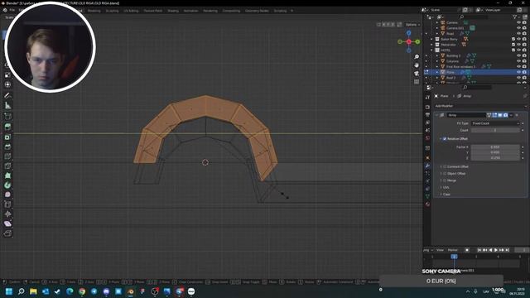Toggle visibility eye for HOTEL collection
The height and width of the screenshot is (298, 530).
(519, 50)
